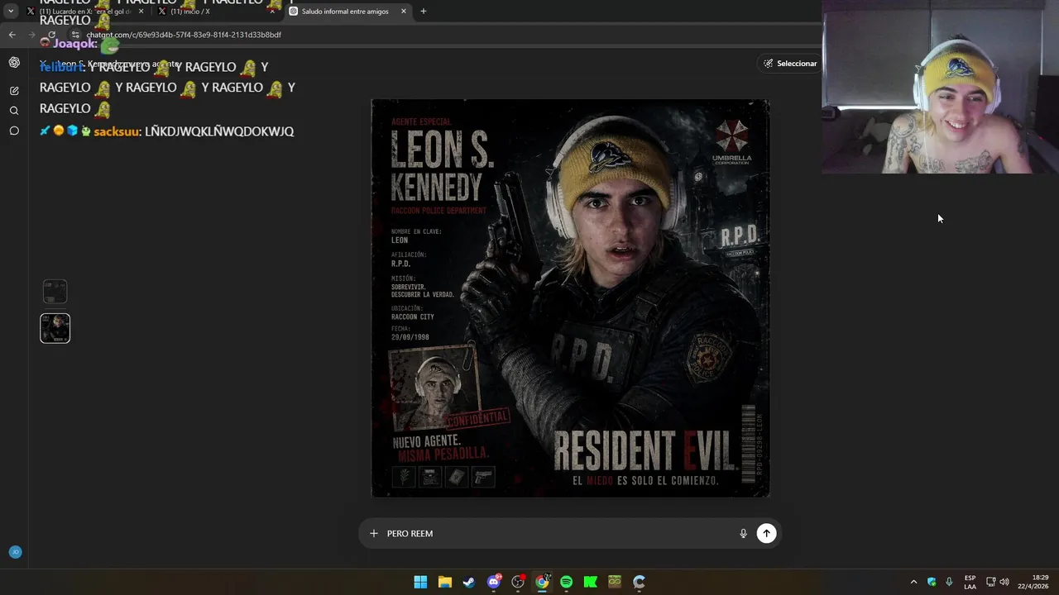The width and height of the screenshot is (1059, 595).
Task: Click the streamer webcam overlay
Action: click(940, 87)
